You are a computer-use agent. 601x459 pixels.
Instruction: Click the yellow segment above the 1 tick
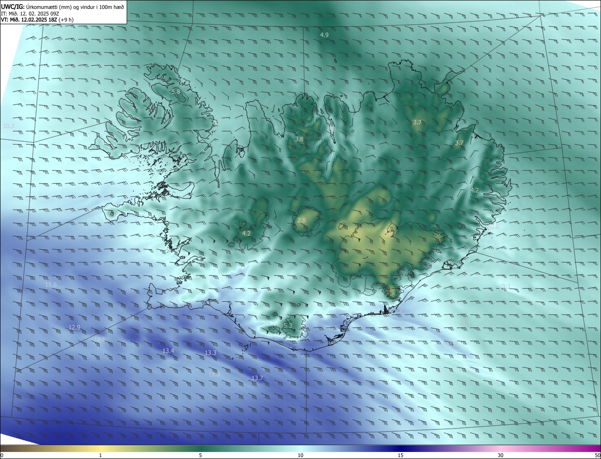100,449
